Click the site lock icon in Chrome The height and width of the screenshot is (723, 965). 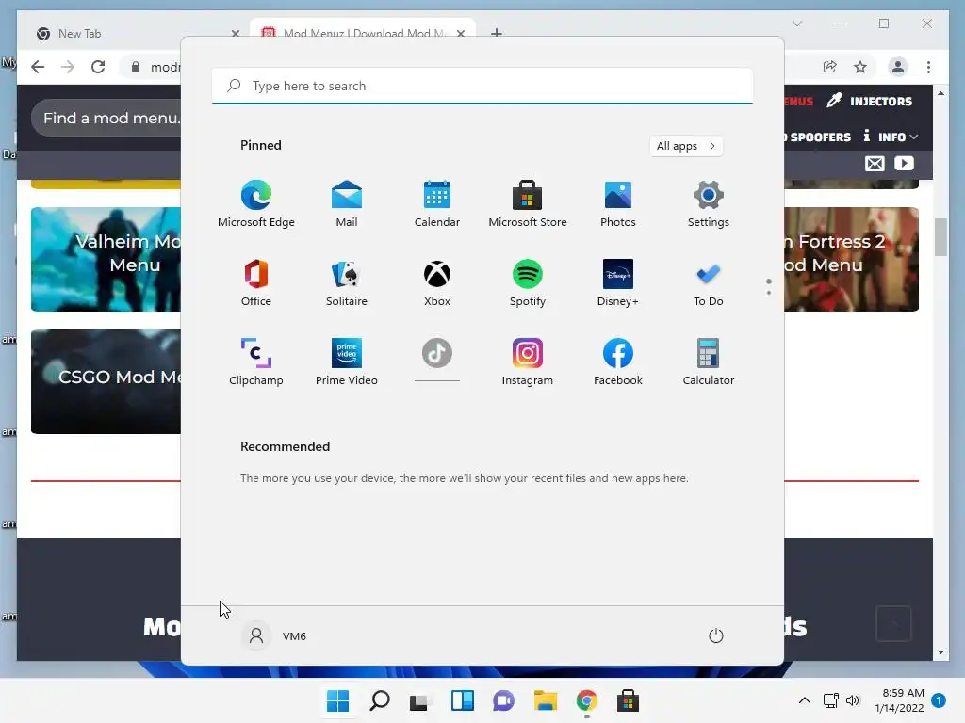[x=136, y=67]
